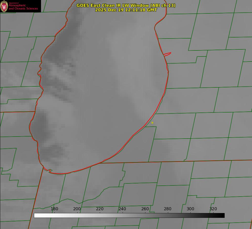Click the 260 label on the color scale
This screenshot has height=229, width=252.
[x=145, y=209]
